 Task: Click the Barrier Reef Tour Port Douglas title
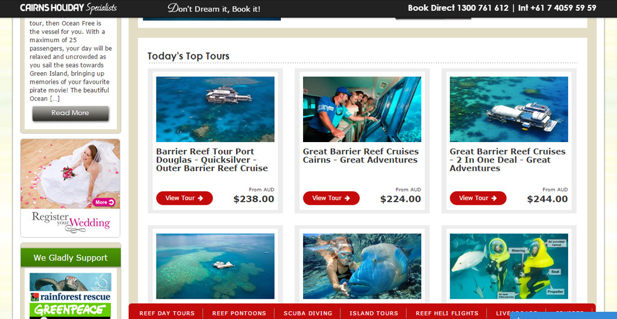click(x=212, y=160)
